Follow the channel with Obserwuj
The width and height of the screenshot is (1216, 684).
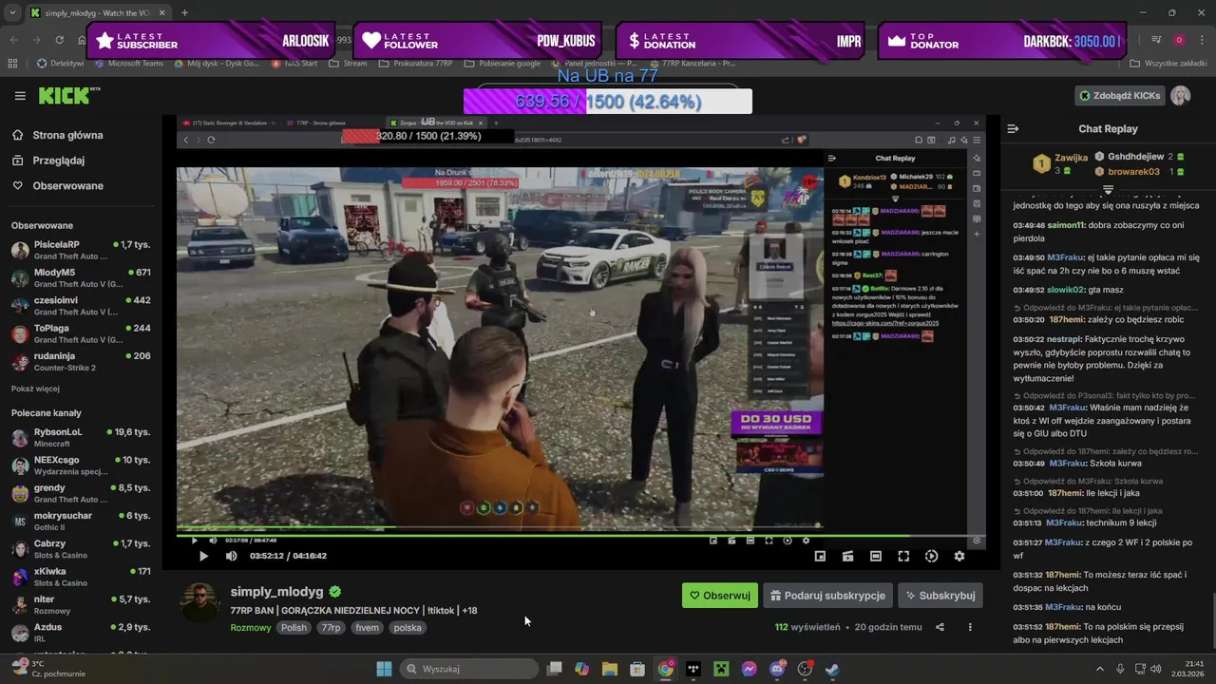[x=720, y=596]
